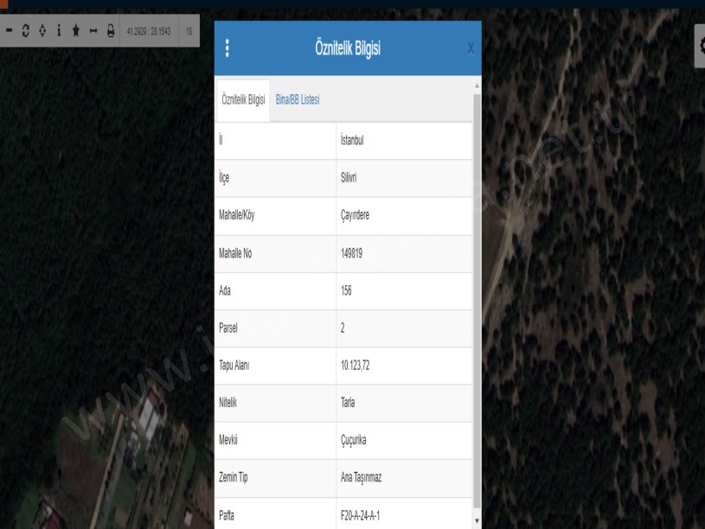Switch to the Bina/BB Listesi tab

coord(298,100)
